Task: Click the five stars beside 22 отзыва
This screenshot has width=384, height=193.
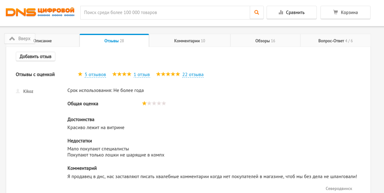Action: coord(168,74)
